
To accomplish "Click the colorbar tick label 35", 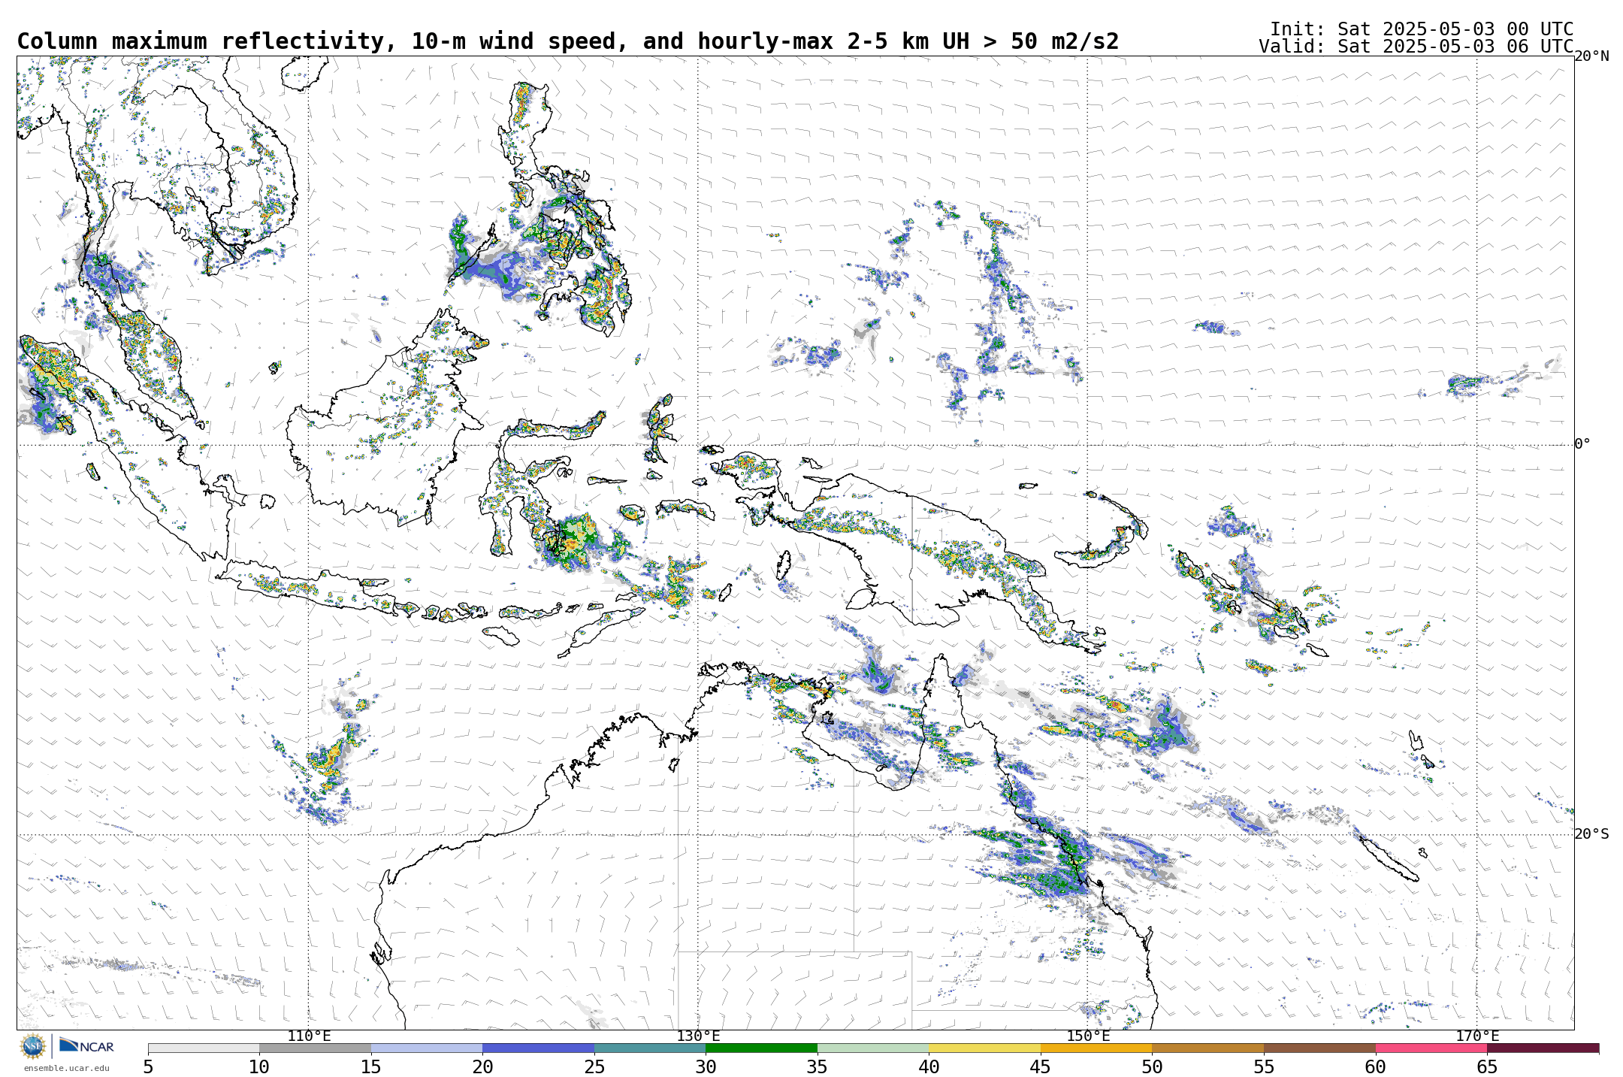I will (x=818, y=1067).
